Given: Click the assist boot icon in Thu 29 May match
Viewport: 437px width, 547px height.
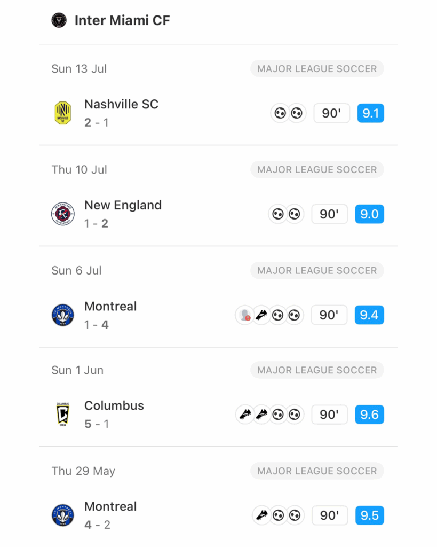Looking at the screenshot, I should [x=261, y=515].
